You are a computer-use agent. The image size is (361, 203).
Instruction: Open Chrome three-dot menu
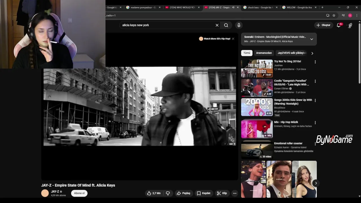tap(357, 16)
